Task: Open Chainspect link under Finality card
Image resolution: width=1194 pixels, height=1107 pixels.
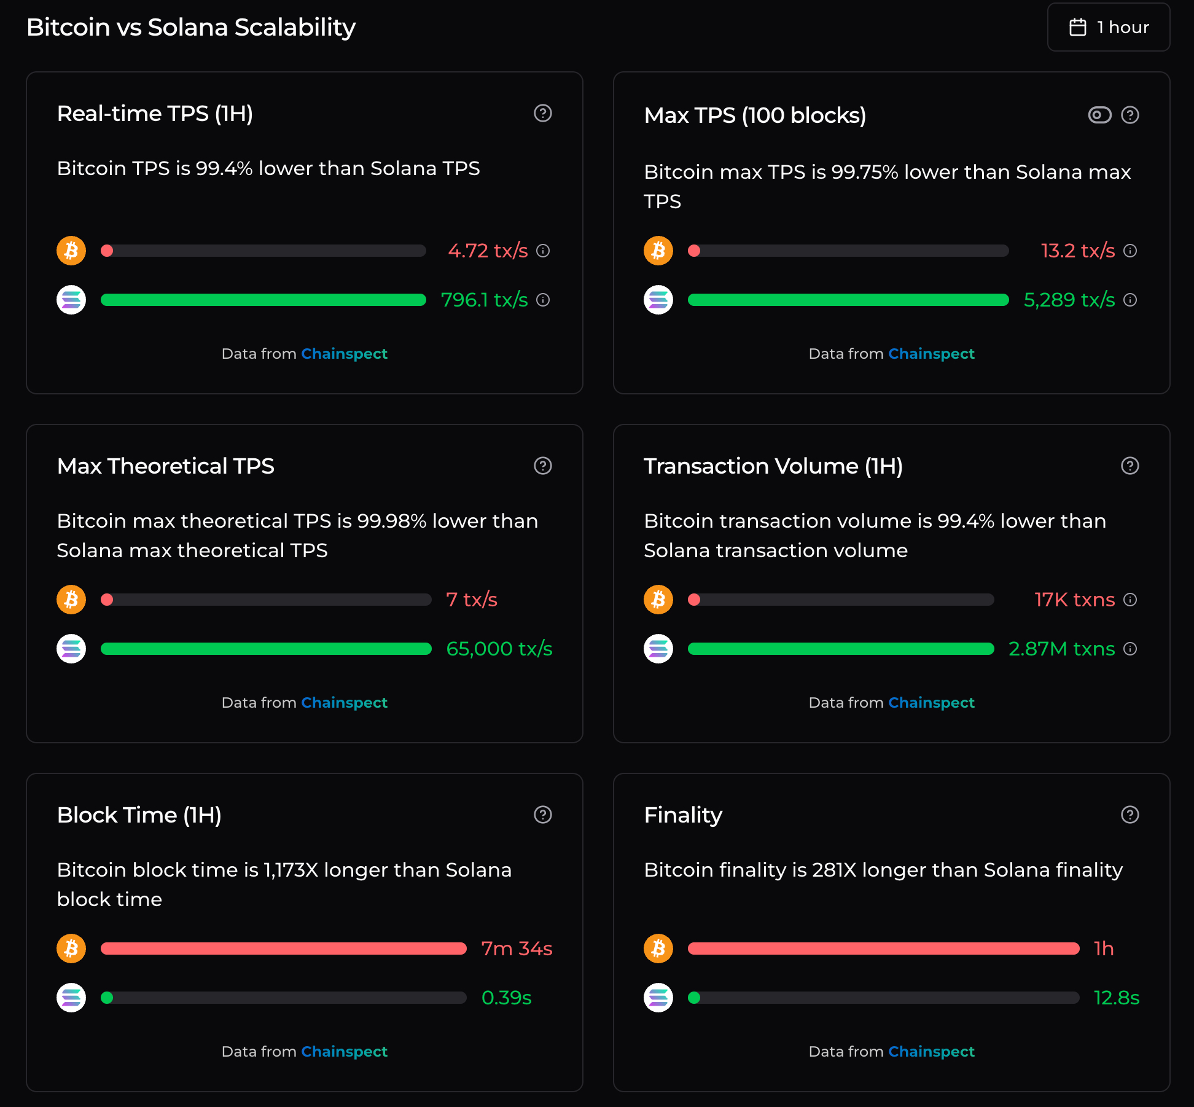Action: [x=932, y=1051]
